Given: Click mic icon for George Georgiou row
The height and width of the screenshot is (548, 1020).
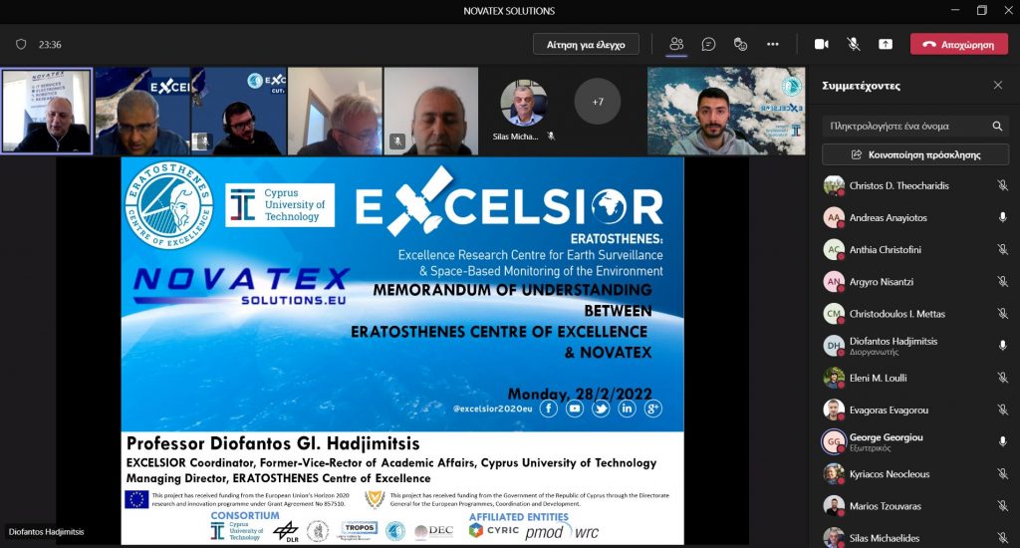Looking at the screenshot, I should [1002, 442].
